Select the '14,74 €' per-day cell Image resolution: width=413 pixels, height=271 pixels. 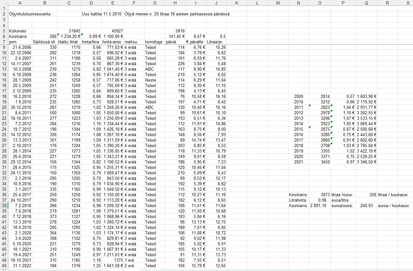tap(196, 140)
